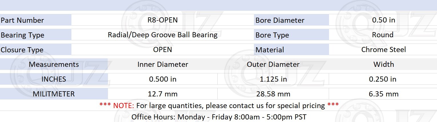Click the 'R8-OPEN' part number value
This screenshot has width=437, height=122.
(163, 20)
